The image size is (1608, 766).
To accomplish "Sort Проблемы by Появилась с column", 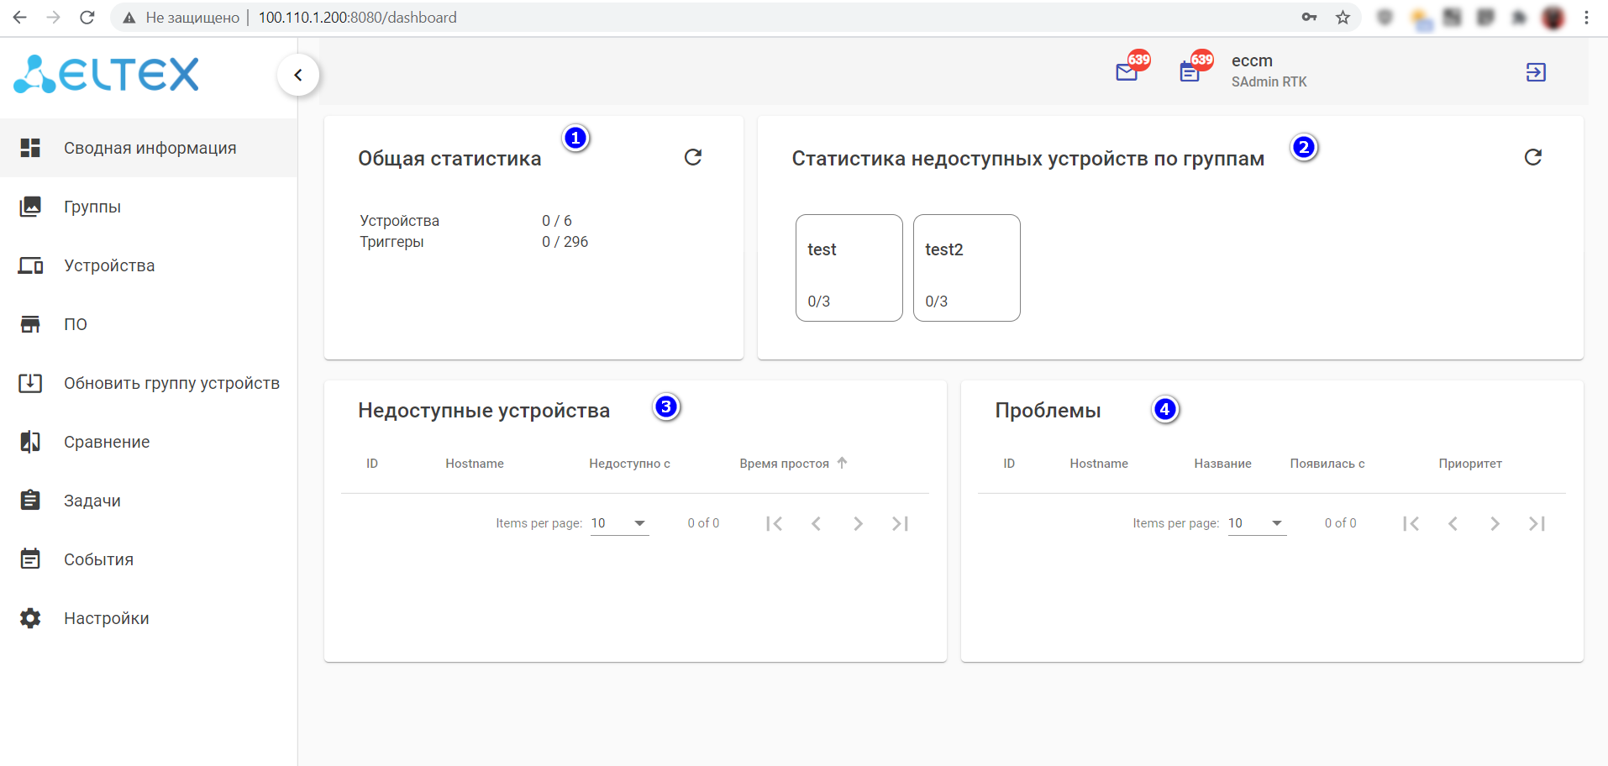I will 1327,464.
